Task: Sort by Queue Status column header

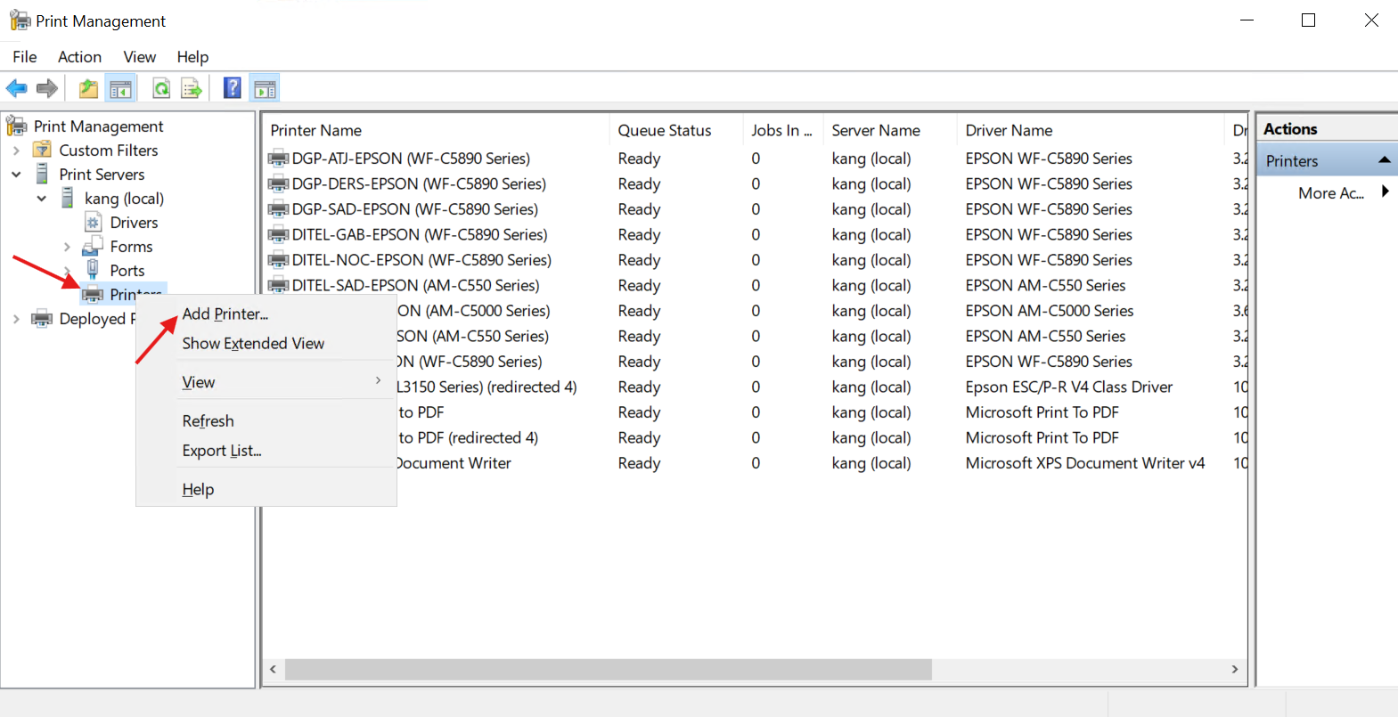Action: click(x=665, y=130)
